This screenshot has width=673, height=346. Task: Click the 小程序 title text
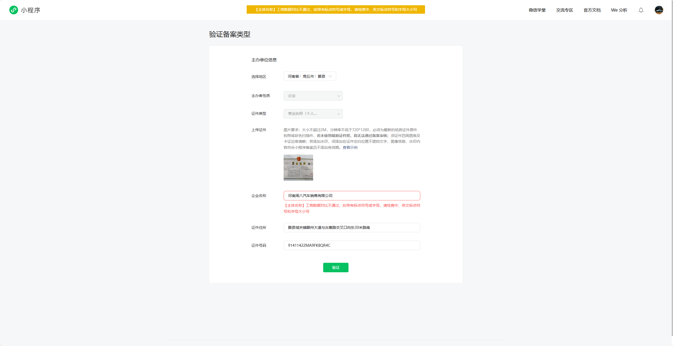pos(31,10)
